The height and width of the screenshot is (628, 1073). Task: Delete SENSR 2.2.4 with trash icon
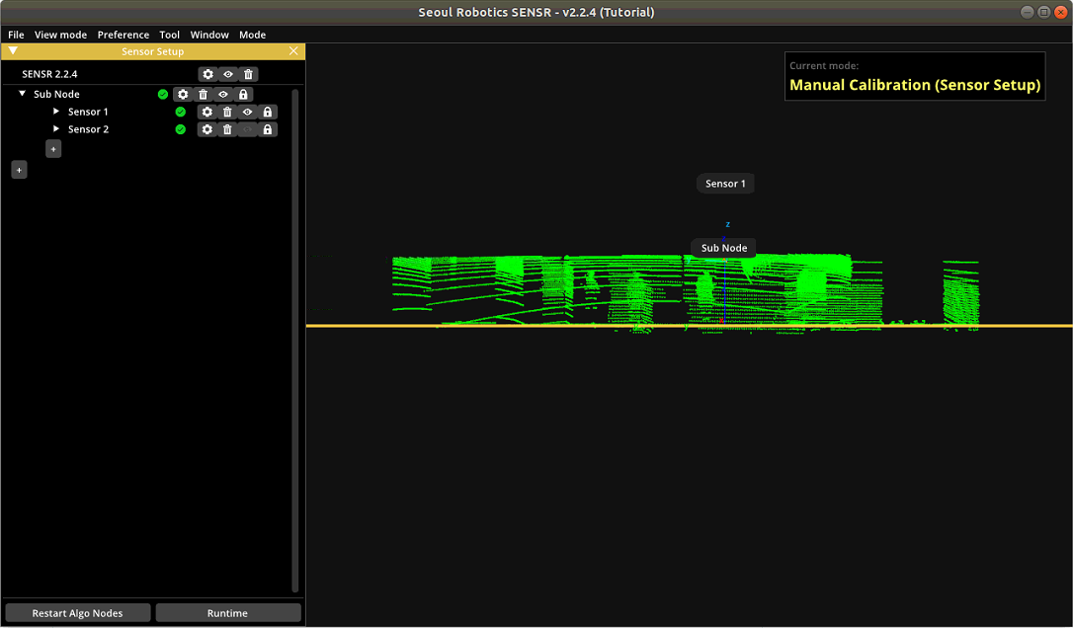point(249,74)
